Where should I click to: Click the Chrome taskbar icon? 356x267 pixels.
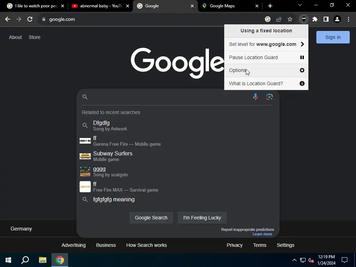[60, 260]
